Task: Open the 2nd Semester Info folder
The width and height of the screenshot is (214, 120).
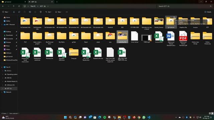Action: pos(37,23)
